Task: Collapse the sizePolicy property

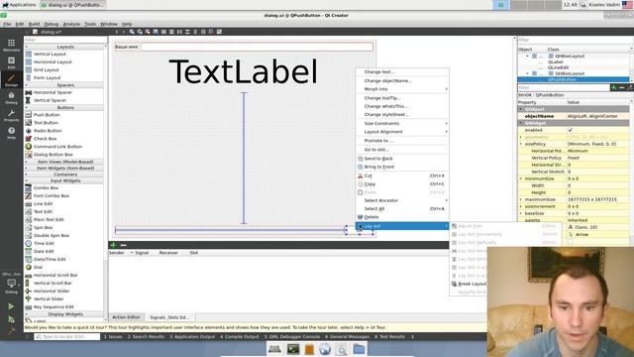Action: pos(521,144)
